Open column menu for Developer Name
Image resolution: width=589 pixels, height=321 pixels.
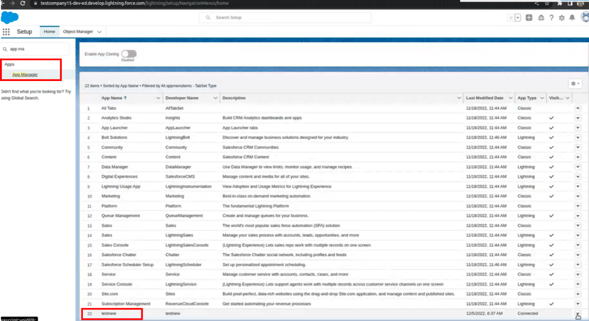click(215, 98)
